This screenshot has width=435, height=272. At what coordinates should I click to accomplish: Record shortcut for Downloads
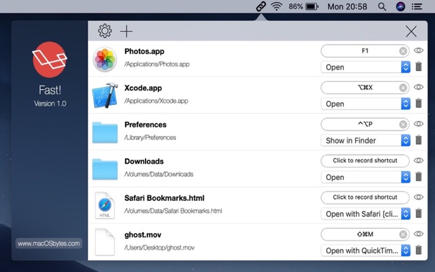[365, 160]
